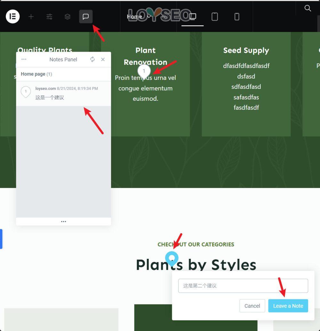Click the loyseo.com note author timestamp
The height and width of the screenshot is (331, 320).
67,89
